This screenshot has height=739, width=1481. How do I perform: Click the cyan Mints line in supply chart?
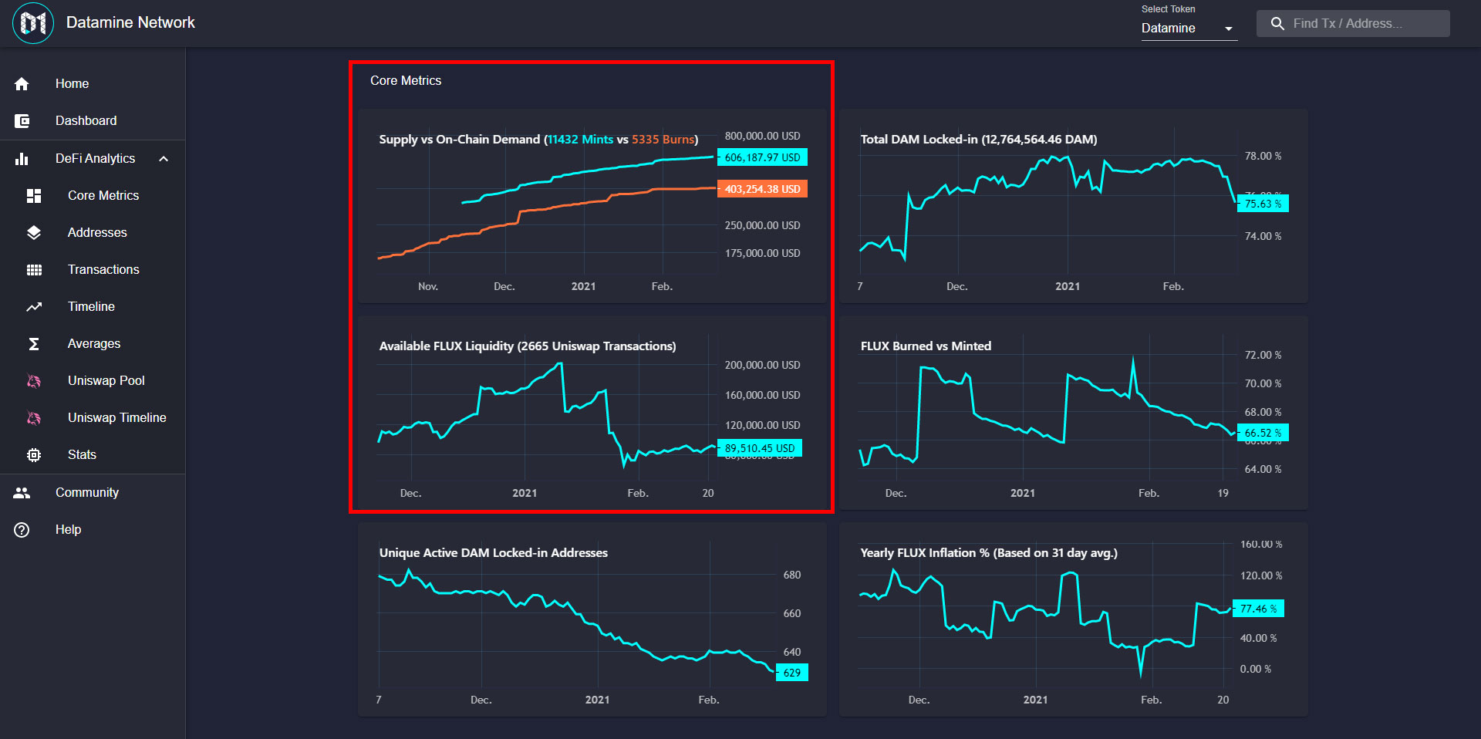(x=586, y=170)
